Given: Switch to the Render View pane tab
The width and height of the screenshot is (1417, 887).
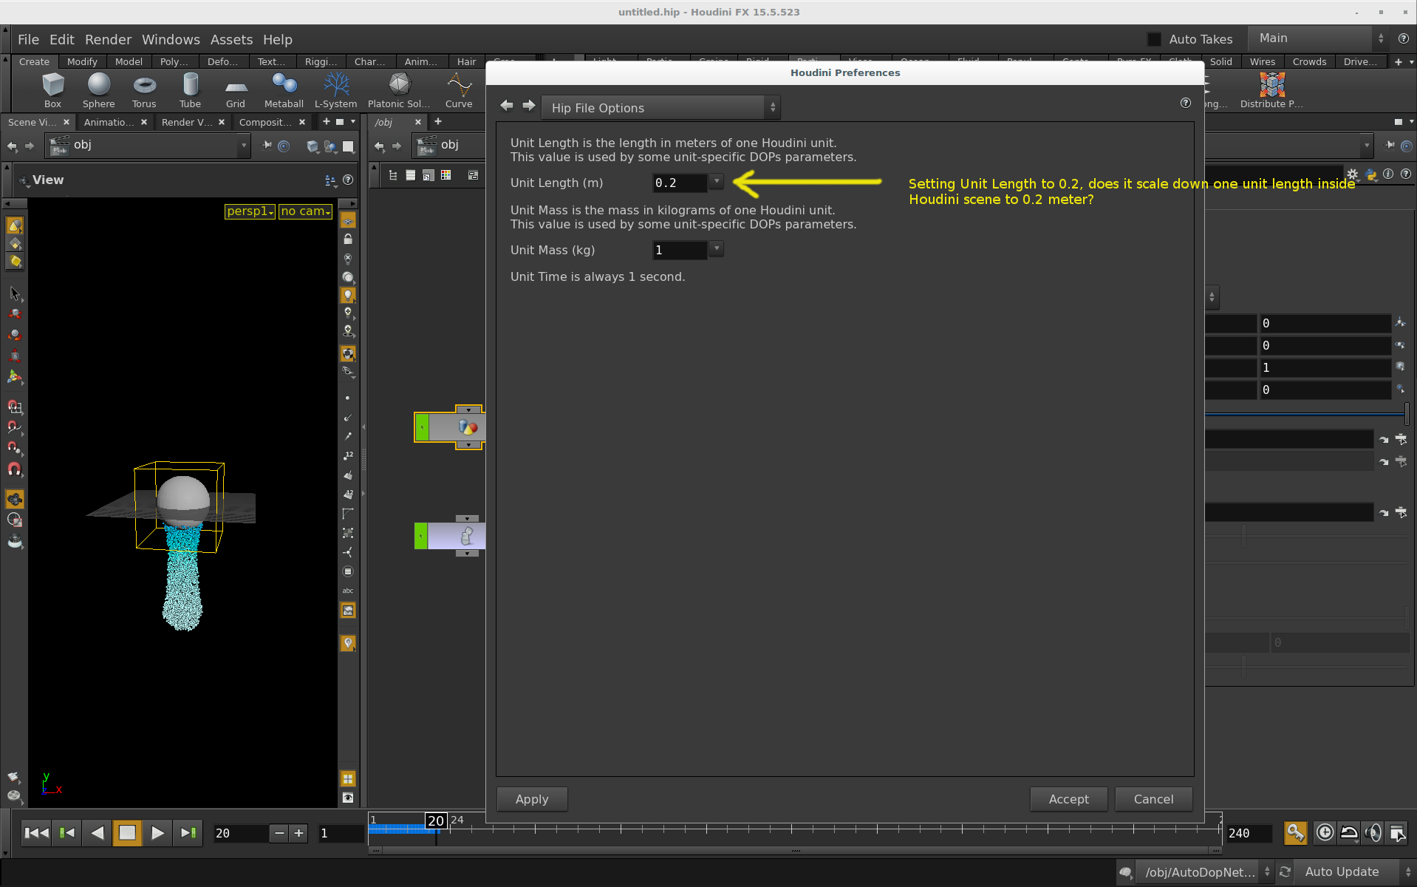Looking at the screenshot, I should (x=186, y=122).
